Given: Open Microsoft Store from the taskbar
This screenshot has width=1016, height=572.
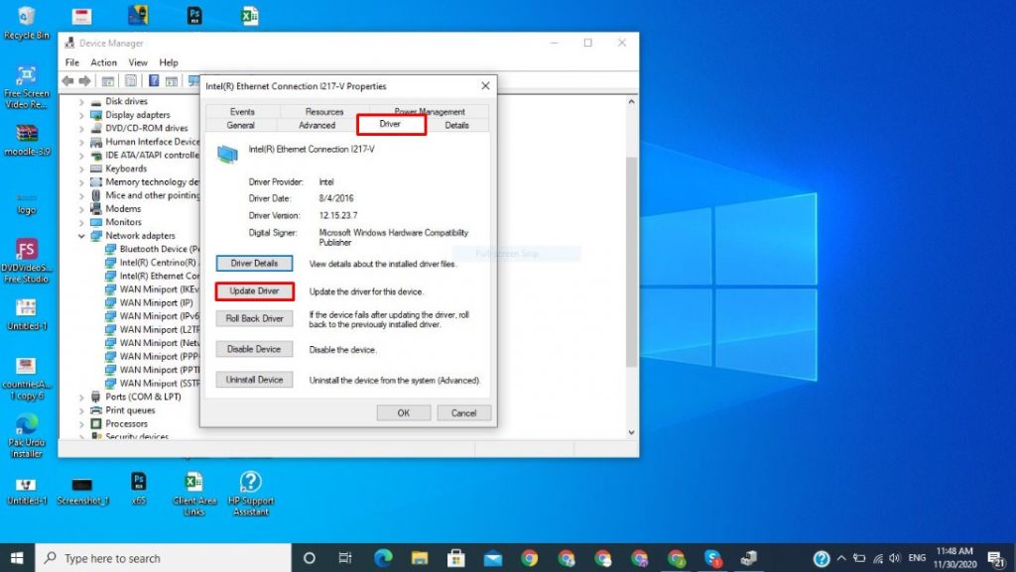Looking at the screenshot, I should 455,558.
